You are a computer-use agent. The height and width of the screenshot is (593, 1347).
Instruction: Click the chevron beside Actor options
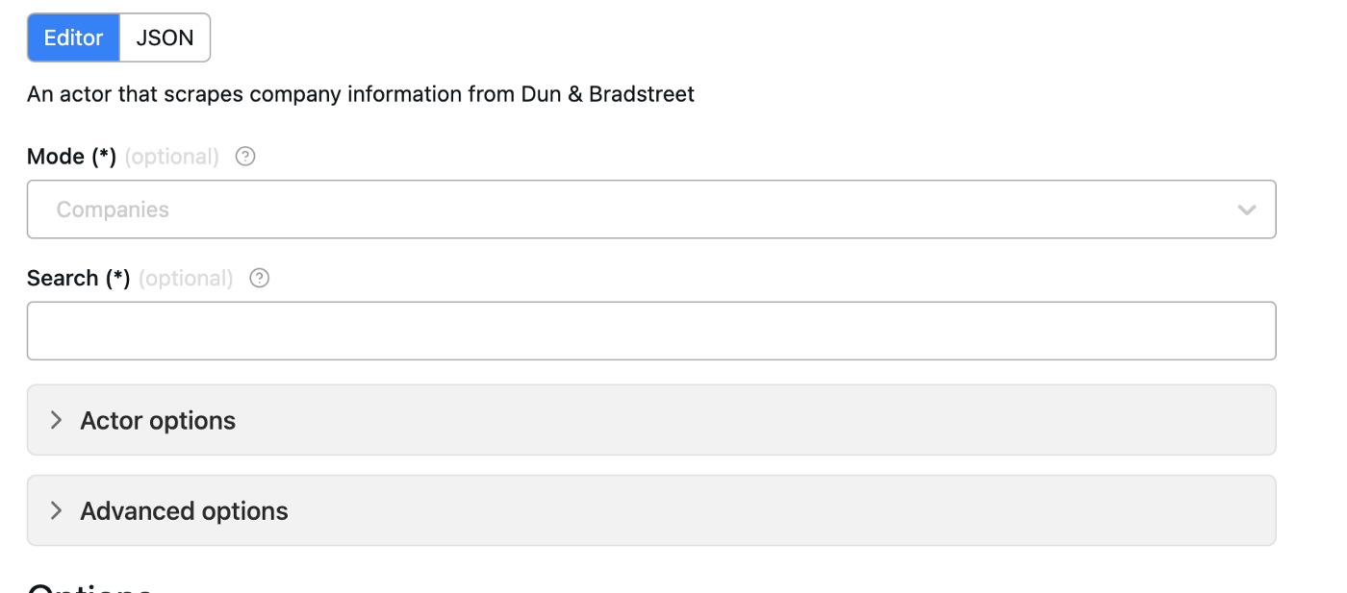click(56, 420)
